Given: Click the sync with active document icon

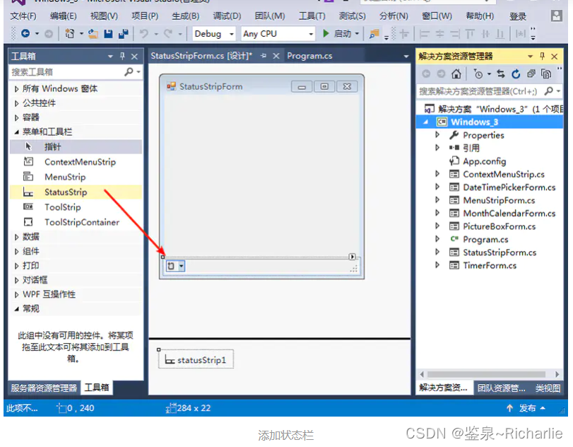Looking at the screenshot, I should tap(501, 74).
